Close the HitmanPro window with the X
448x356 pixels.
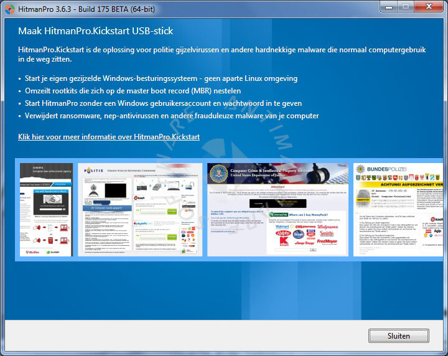[429, 7]
